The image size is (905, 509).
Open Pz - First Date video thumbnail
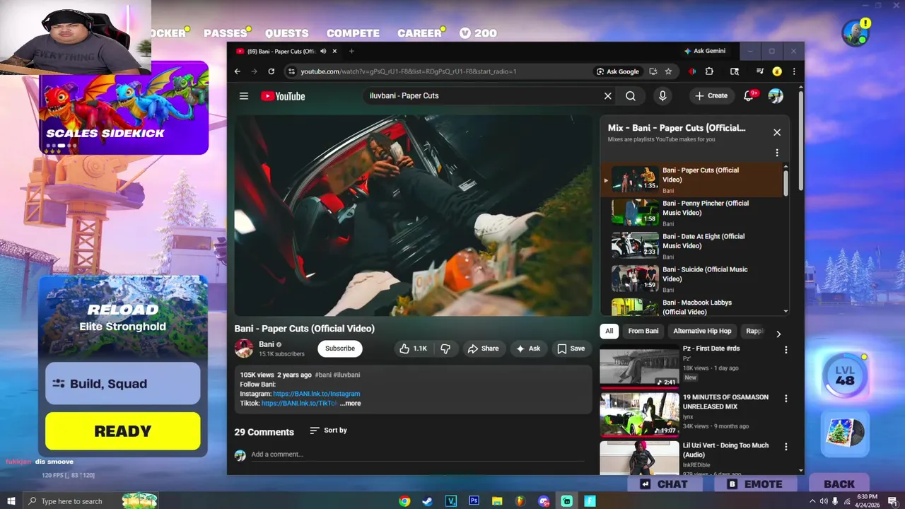(x=639, y=365)
